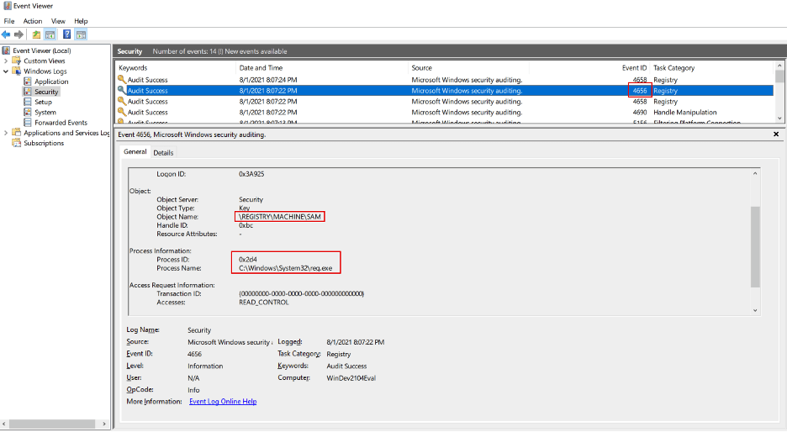The height and width of the screenshot is (432, 787).
Task: Close the event preview pane with X
Action: [776, 134]
